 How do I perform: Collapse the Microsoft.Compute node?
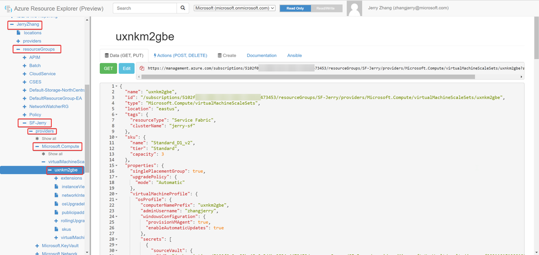pyautogui.click(x=37, y=147)
